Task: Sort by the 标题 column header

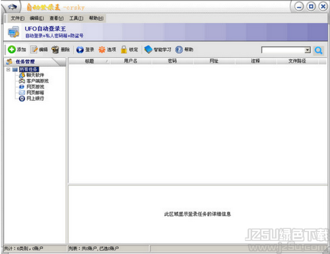Action: click(x=90, y=61)
